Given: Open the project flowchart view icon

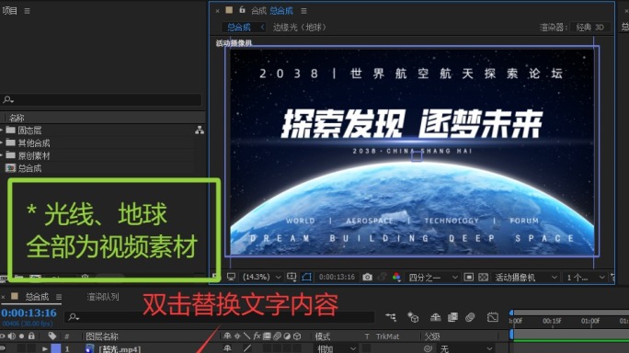Looking at the screenshot, I should [x=200, y=130].
